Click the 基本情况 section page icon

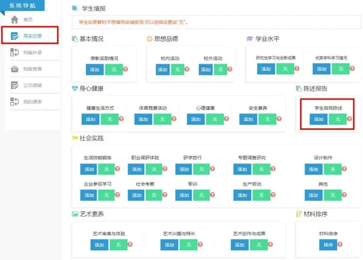pos(75,39)
